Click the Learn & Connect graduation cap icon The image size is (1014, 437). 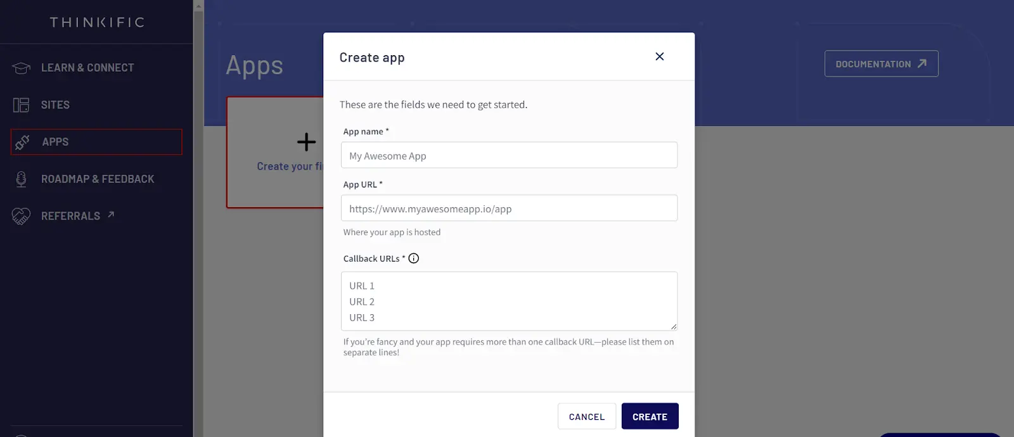coord(20,67)
